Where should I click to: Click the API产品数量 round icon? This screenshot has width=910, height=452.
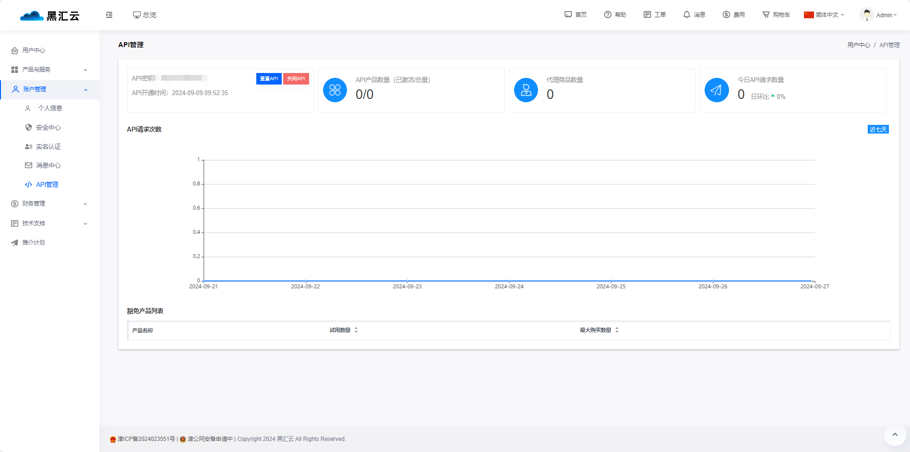click(335, 90)
